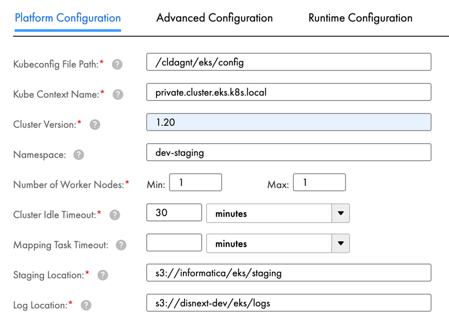Open Cluster Idle Timeout units dropdown
449x332 pixels.
point(340,213)
